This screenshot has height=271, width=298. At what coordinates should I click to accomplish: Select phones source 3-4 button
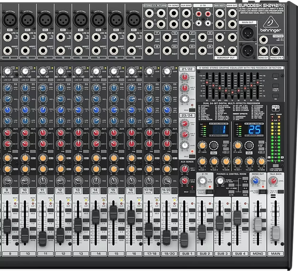click(x=245, y=185)
